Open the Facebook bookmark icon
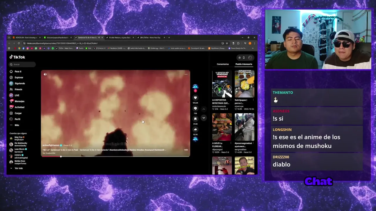The height and width of the screenshot is (211, 376). pyautogui.click(x=23, y=48)
